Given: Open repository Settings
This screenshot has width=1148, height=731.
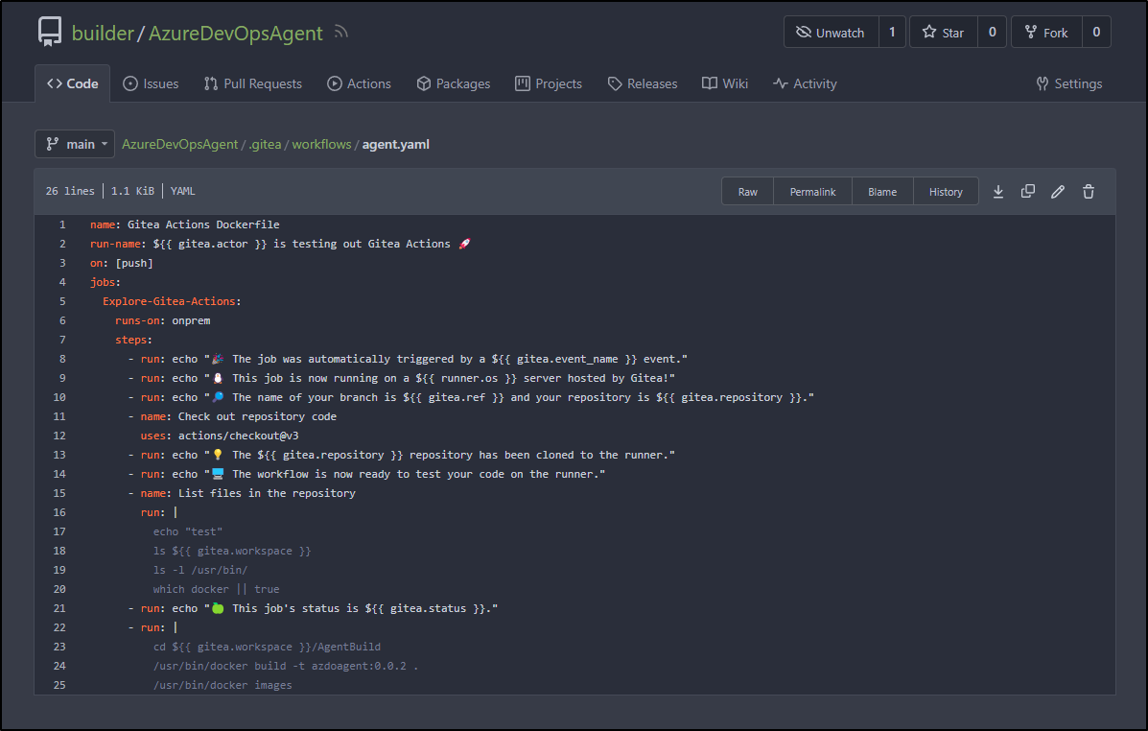Looking at the screenshot, I should pyautogui.click(x=1069, y=83).
